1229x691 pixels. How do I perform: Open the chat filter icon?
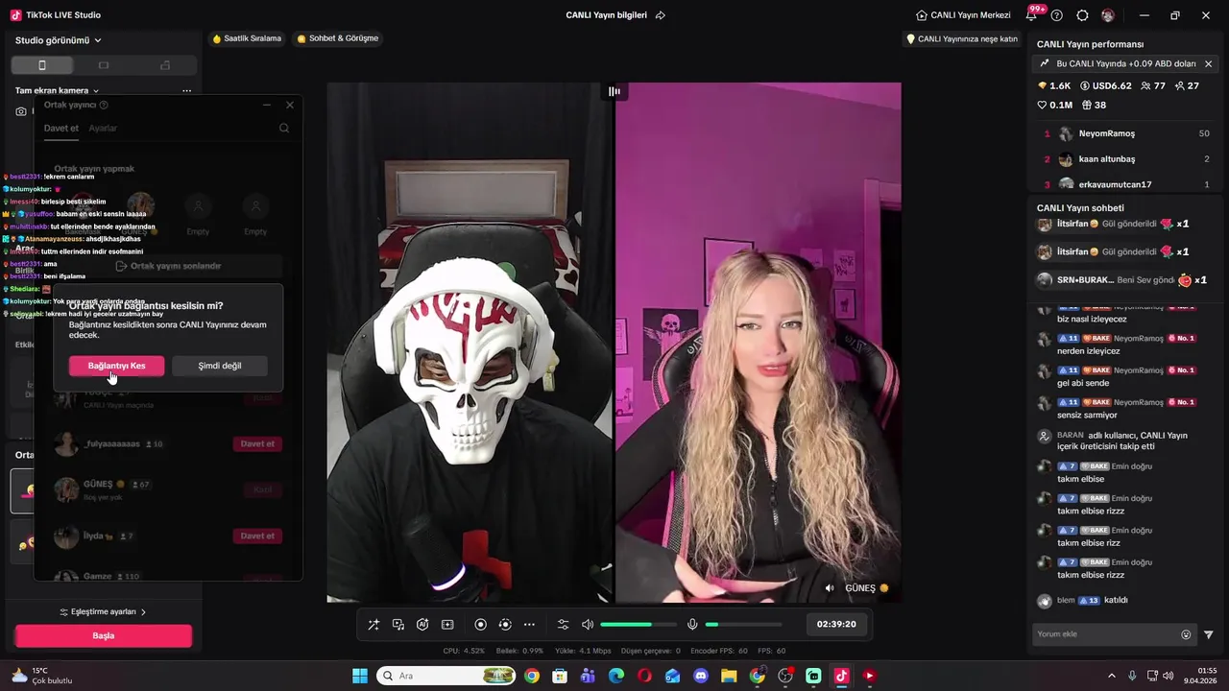click(1208, 634)
